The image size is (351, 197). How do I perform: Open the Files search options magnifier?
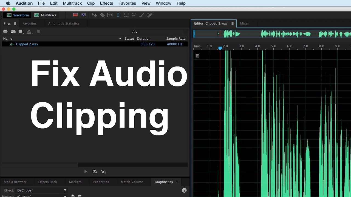(134, 32)
